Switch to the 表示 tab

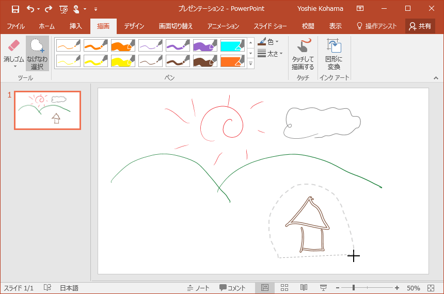(x=335, y=26)
